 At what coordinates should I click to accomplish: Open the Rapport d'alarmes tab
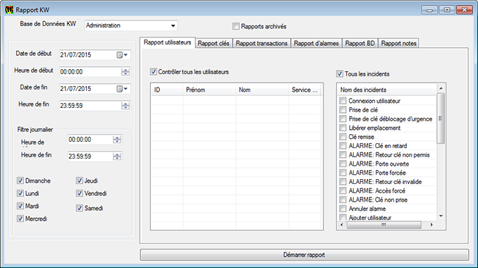pyautogui.click(x=316, y=43)
